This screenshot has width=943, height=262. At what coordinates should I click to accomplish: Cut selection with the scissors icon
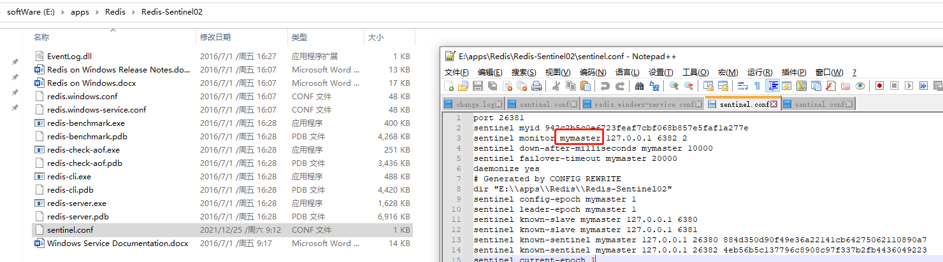[x=556, y=86]
